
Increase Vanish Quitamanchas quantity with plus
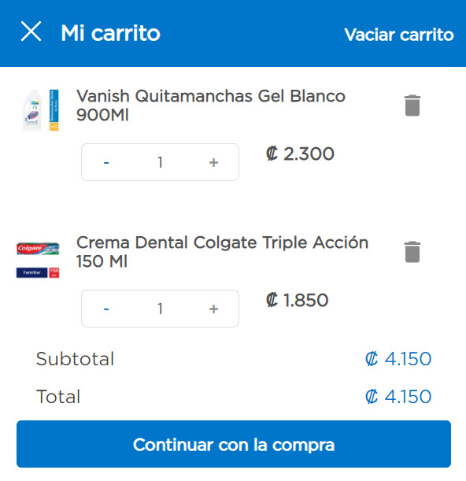point(213,162)
